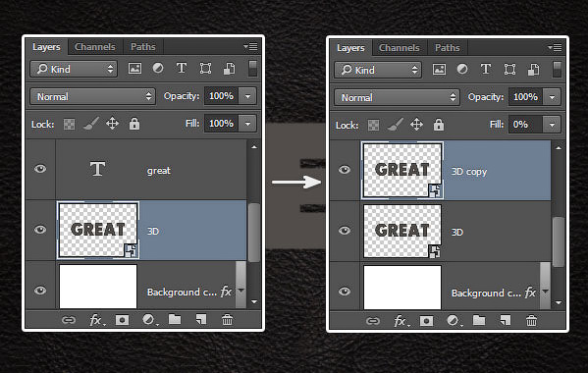Add layer style fx in right footer
This screenshot has width=588, height=373.
point(401,321)
